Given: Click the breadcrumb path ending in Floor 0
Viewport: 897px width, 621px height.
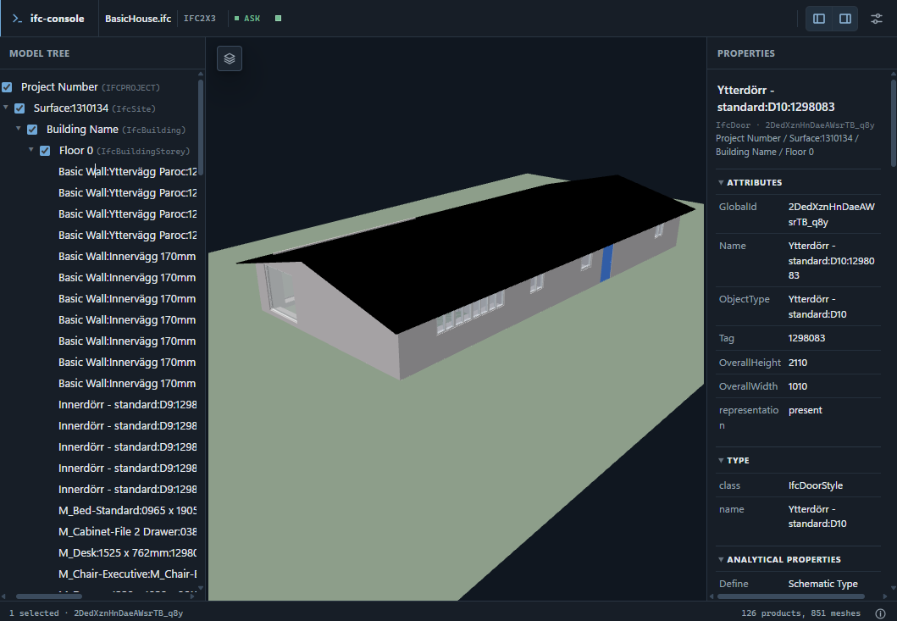Looking at the screenshot, I should [x=787, y=145].
